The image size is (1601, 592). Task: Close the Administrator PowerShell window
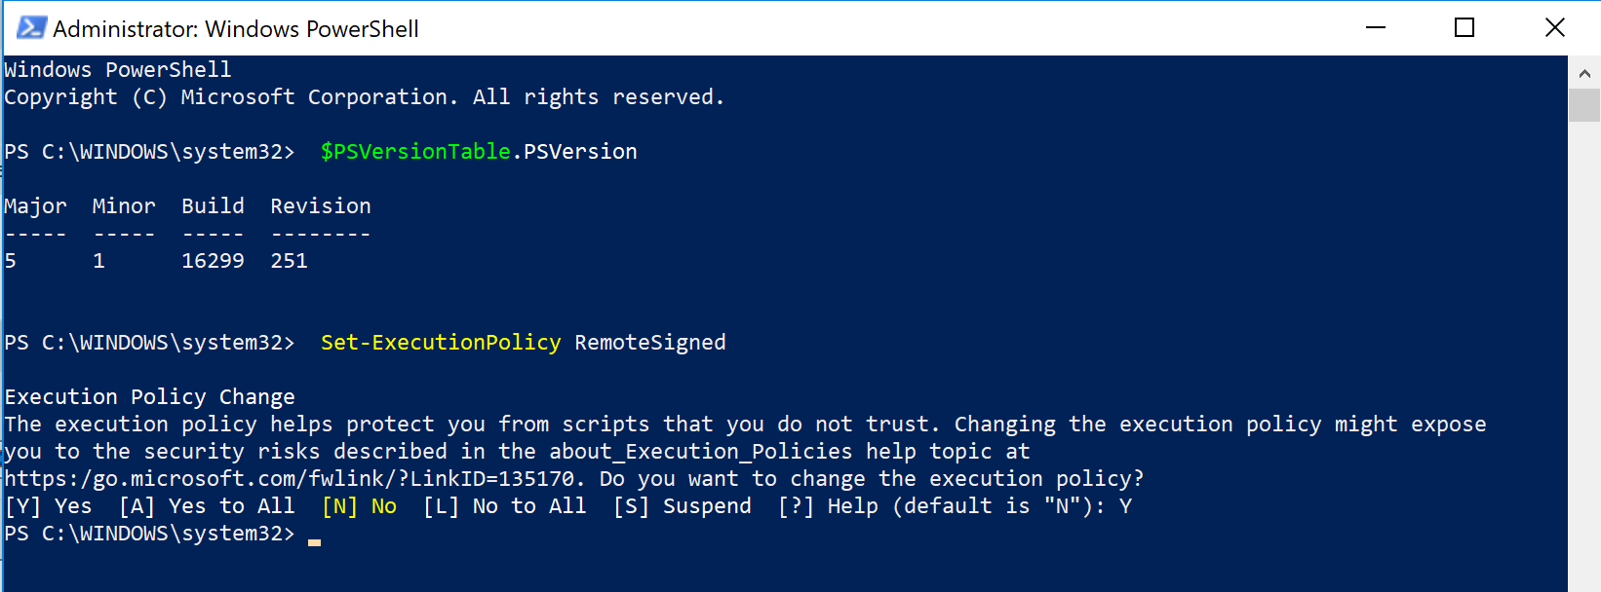[x=1555, y=28]
